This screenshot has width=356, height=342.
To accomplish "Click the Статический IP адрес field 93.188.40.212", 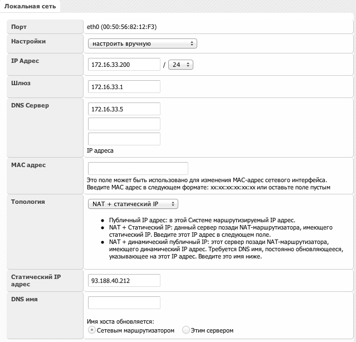I will point(124,281).
